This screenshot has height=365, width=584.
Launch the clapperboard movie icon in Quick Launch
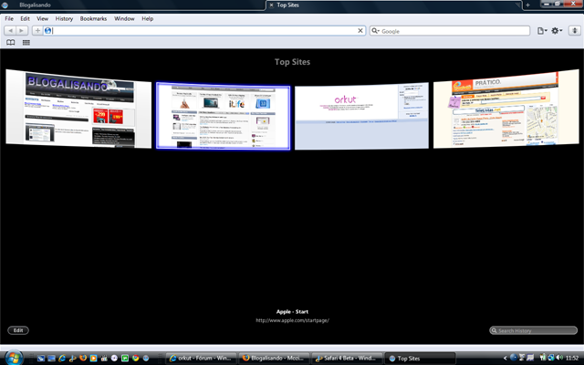point(104,359)
